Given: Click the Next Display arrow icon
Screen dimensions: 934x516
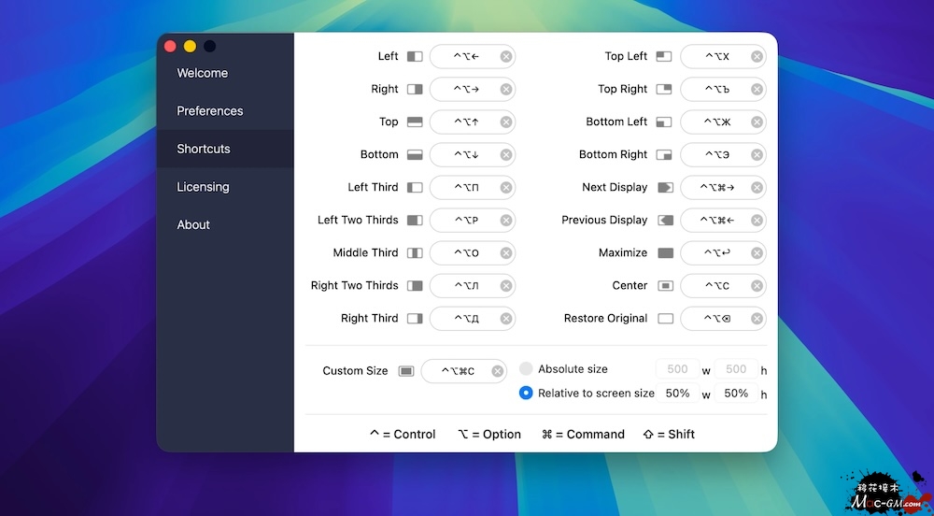Looking at the screenshot, I should coord(665,188).
